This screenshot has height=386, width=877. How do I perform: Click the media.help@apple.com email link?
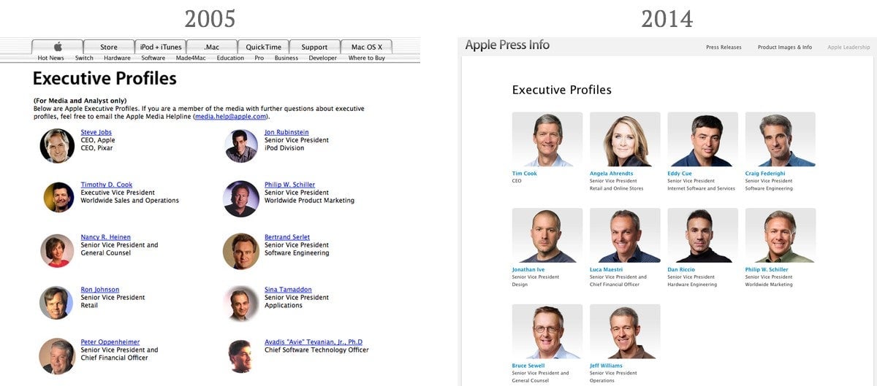230,117
